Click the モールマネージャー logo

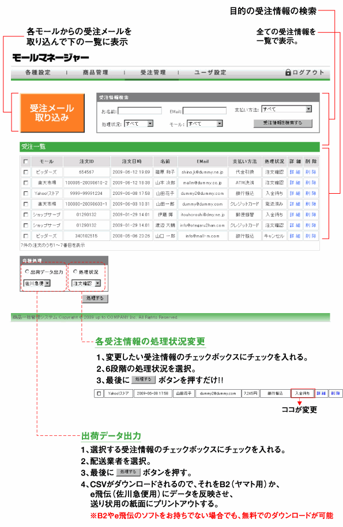[x=51, y=58]
